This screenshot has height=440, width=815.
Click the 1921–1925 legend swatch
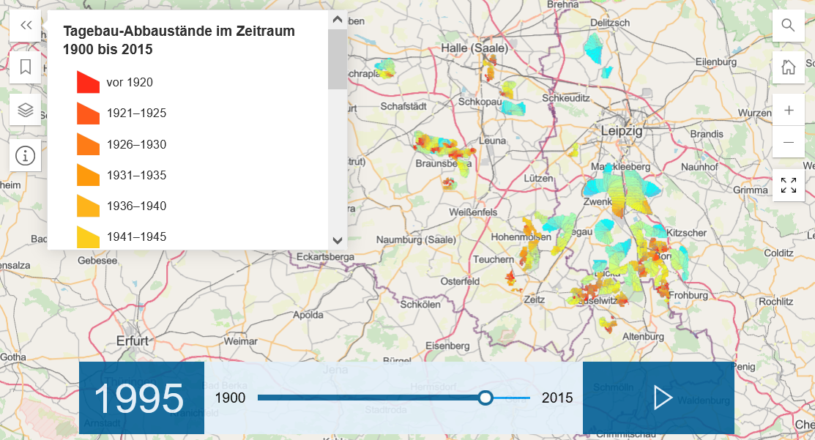point(88,113)
